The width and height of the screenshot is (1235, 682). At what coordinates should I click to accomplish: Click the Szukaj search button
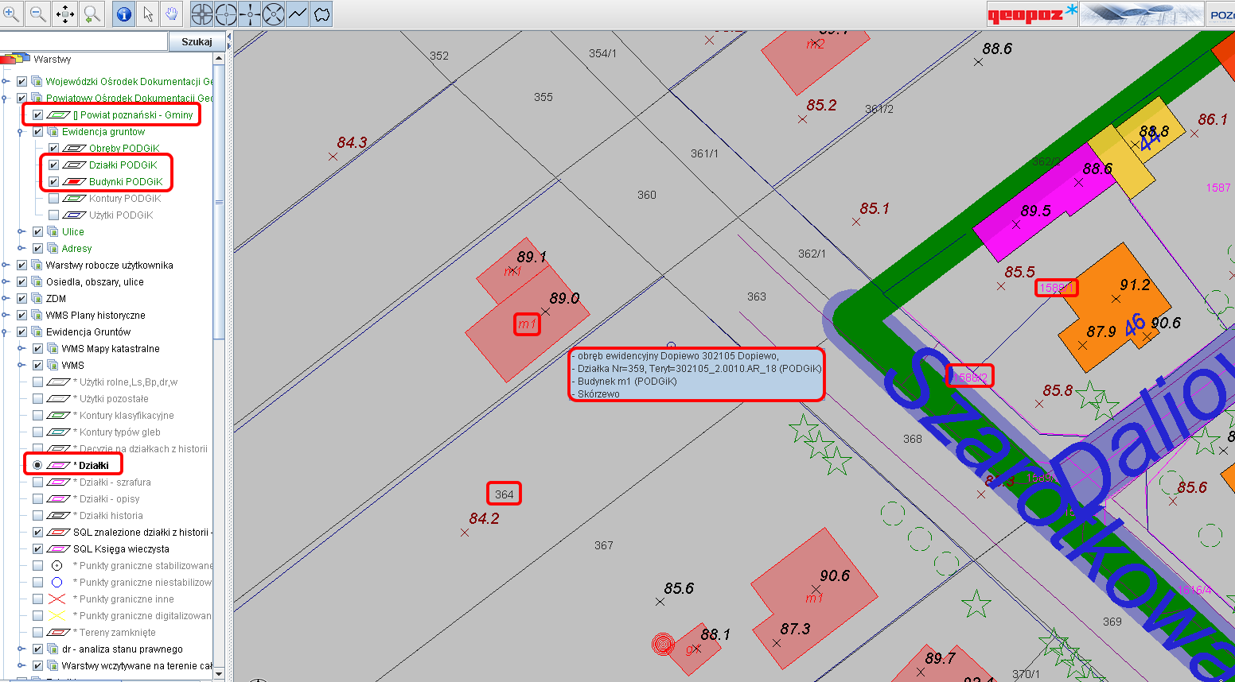(x=197, y=41)
